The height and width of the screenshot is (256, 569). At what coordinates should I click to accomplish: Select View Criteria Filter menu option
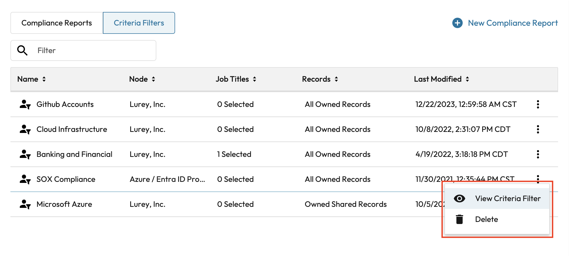[x=508, y=199]
